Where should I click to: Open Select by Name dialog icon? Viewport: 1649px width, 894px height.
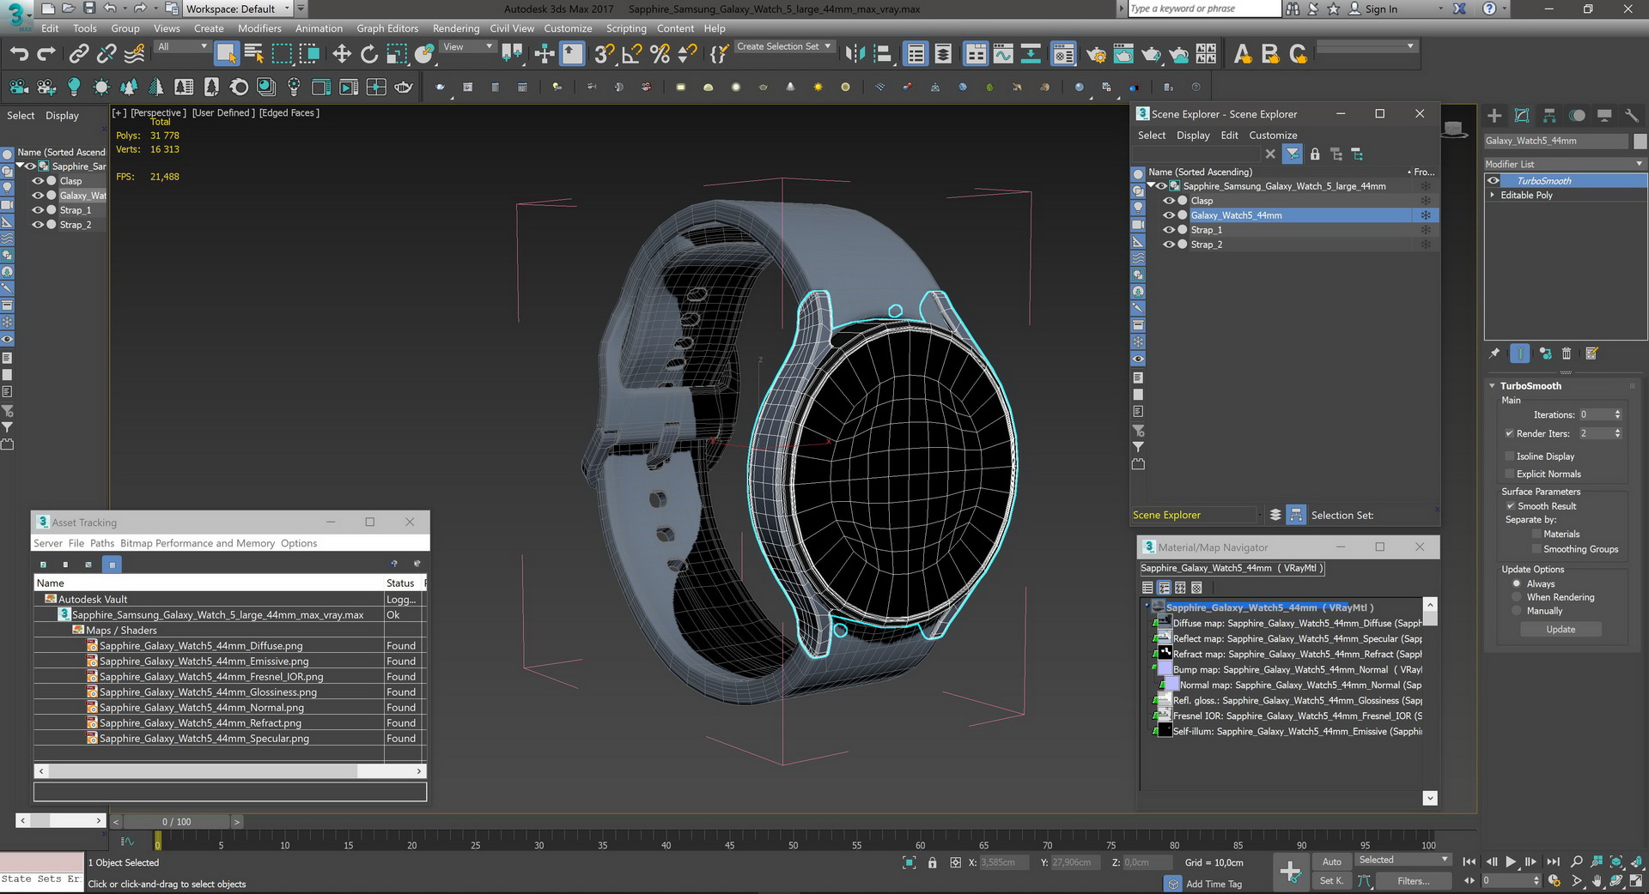click(253, 54)
